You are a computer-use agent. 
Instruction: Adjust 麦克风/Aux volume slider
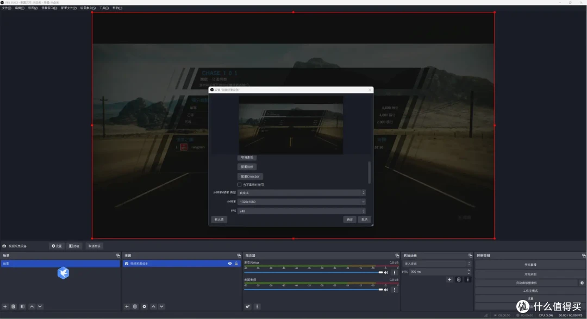pyautogui.click(x=314, y=273)
